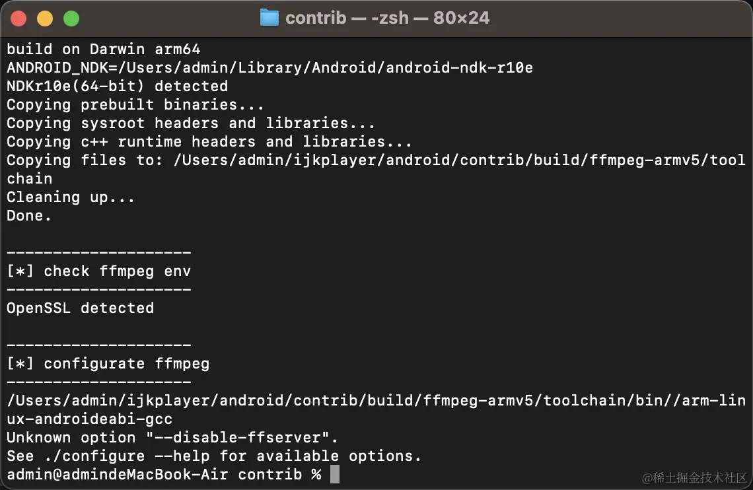This screenshot has height=490, width=753.
Task: Click the 'Cleaning up...' line
Action: [x=71, y=197]
